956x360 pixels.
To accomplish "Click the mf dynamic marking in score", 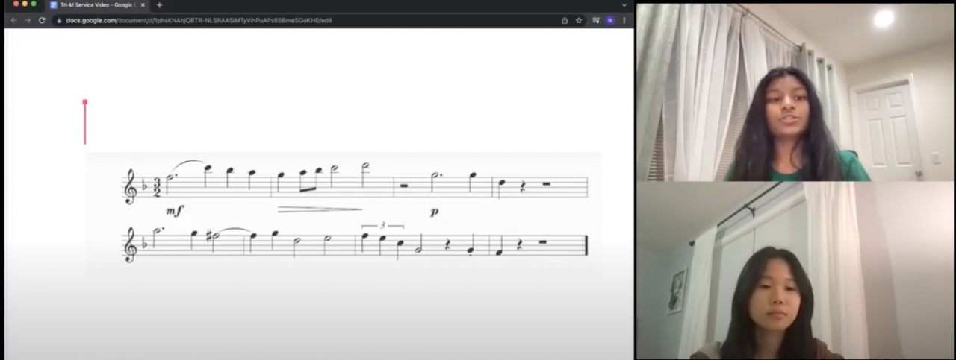I will 174,212.
